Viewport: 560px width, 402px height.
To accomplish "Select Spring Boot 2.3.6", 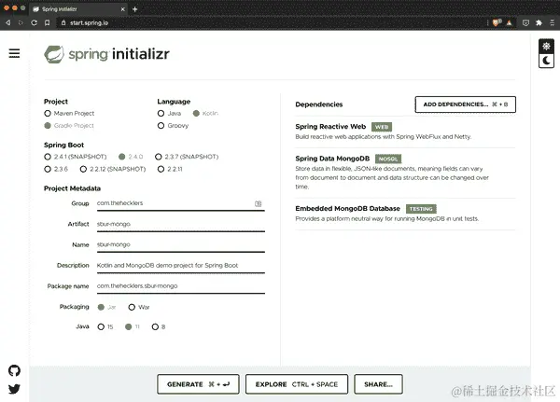I will (48, 169).
